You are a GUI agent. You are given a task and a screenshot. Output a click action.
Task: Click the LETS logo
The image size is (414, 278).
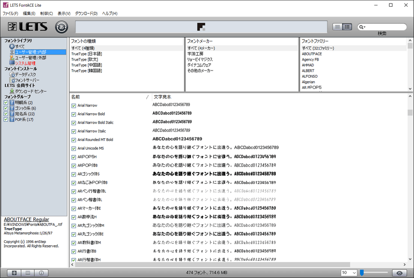coord(28,26)
